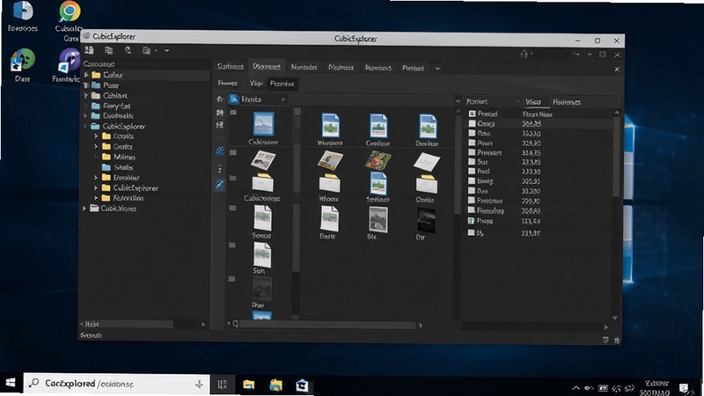Open the address bar folder dropdown

coord(282,99)
